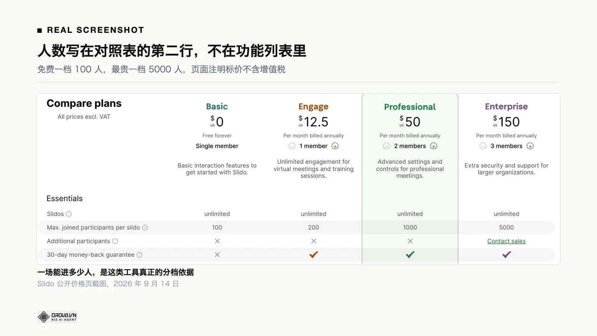Open info icon for Max. joined participants
This screenshot has height=336, width=597.
click(145, 228)
